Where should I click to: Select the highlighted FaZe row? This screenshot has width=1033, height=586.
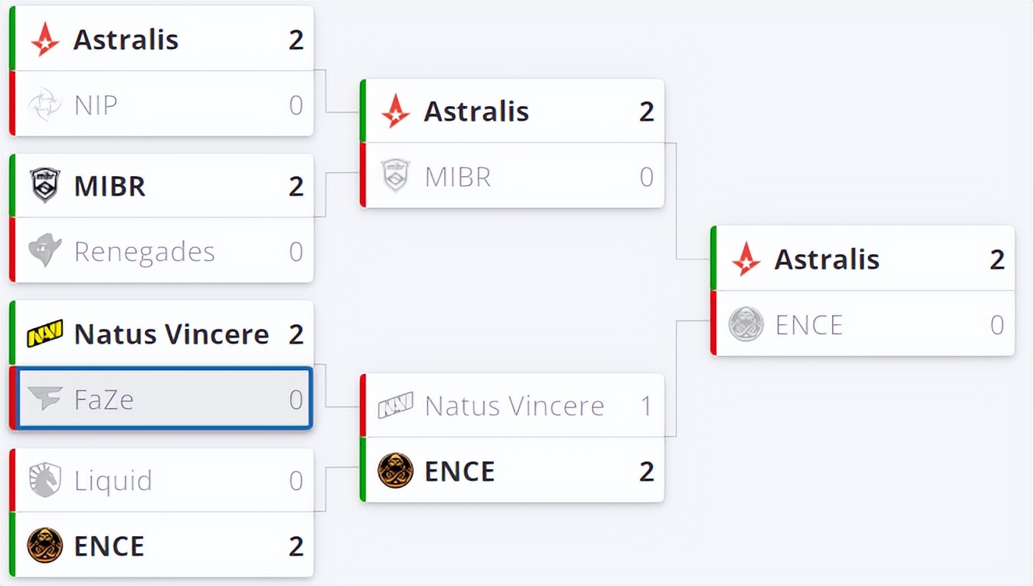point(164,399)
